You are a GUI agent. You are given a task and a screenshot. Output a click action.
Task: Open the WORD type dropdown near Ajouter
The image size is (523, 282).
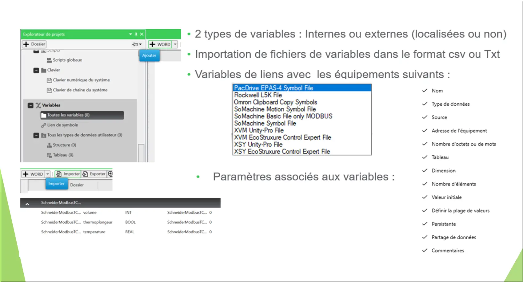175,44
